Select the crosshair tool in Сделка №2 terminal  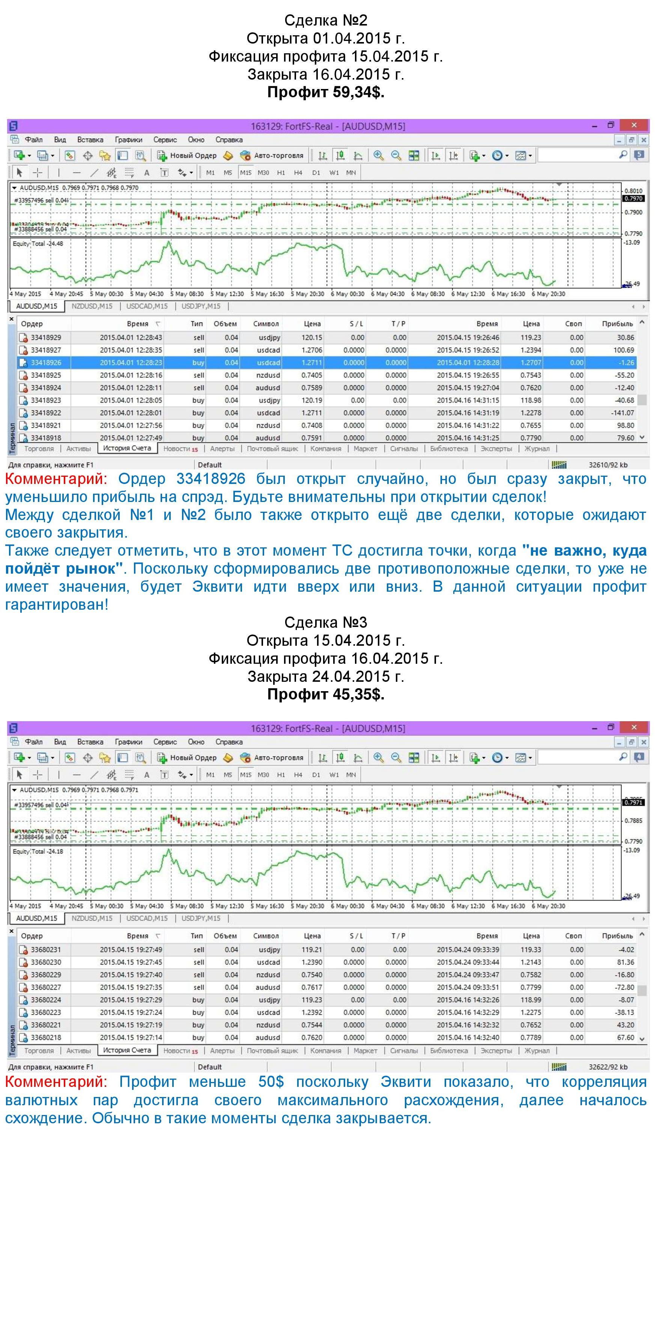tap(38, 173)
